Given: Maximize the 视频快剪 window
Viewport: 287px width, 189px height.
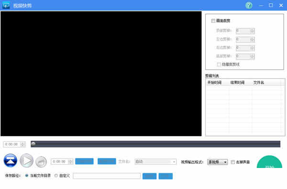Looking at the screenshot, I should [271, 5].
